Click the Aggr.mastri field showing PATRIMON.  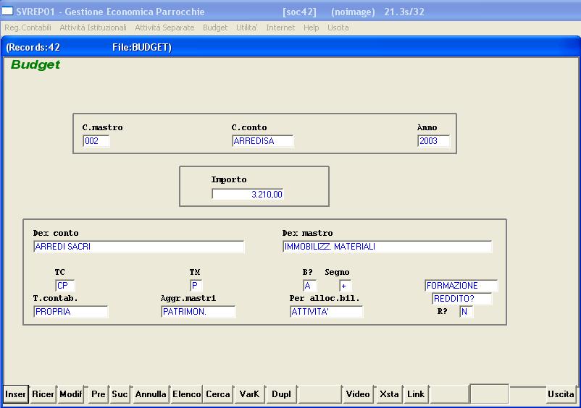(x=198, y=312)
